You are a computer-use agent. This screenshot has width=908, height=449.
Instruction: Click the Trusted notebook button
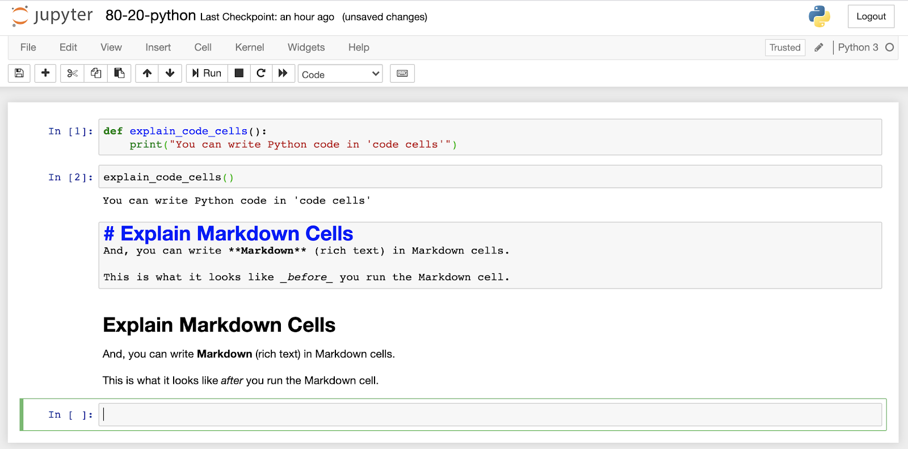tap(785, 48)
